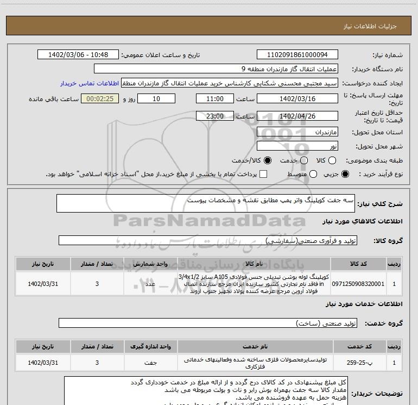Click the نام خدمت column header

click(255, 346)
